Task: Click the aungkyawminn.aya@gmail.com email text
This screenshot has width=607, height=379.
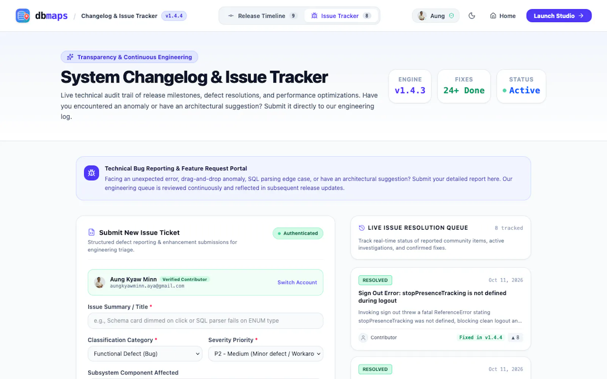Action: coord(147,286)
